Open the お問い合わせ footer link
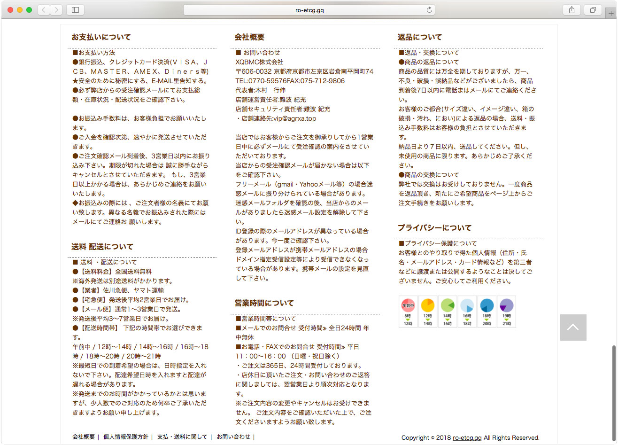Image resolution: width=618 pixels, height=445 pixels. [233, 437]
